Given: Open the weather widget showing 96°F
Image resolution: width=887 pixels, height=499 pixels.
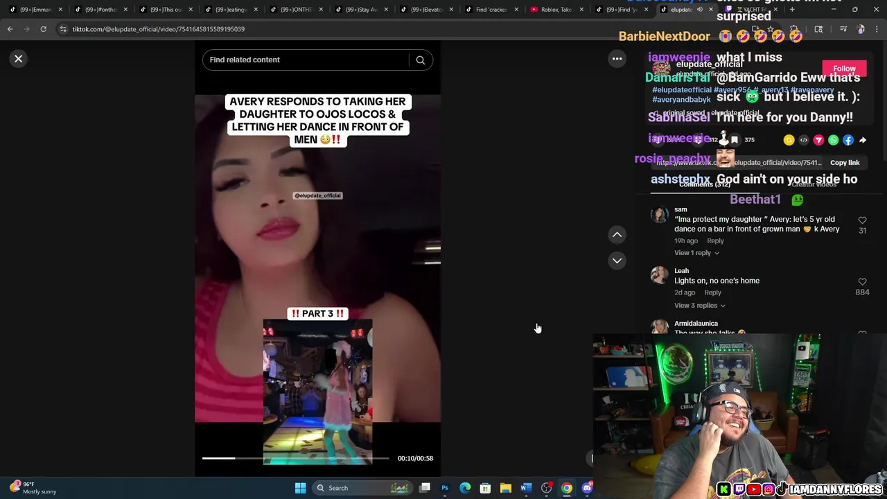Looking at the screenshot, I should pos(33,488).
